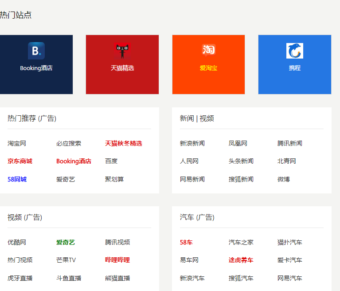The height and width of the screenshot is (291, 340).
Task: Visit the blue 58同城 link
Action: point(17,180)
